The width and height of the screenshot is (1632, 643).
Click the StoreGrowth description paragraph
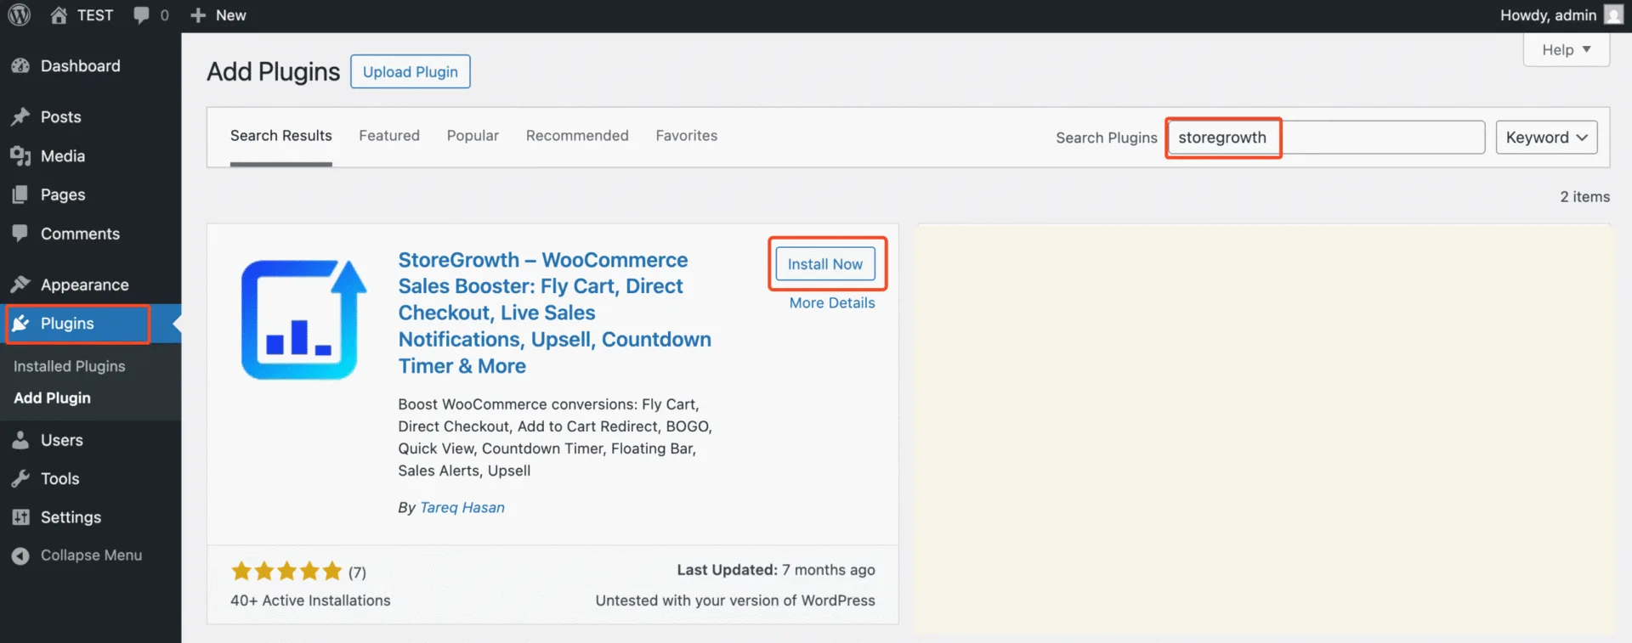pyautogui.click(x=555, y=437)
